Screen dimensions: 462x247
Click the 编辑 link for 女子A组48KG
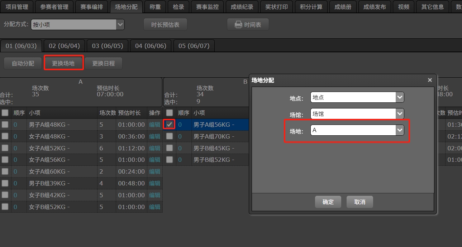click(x=154, y=136)
